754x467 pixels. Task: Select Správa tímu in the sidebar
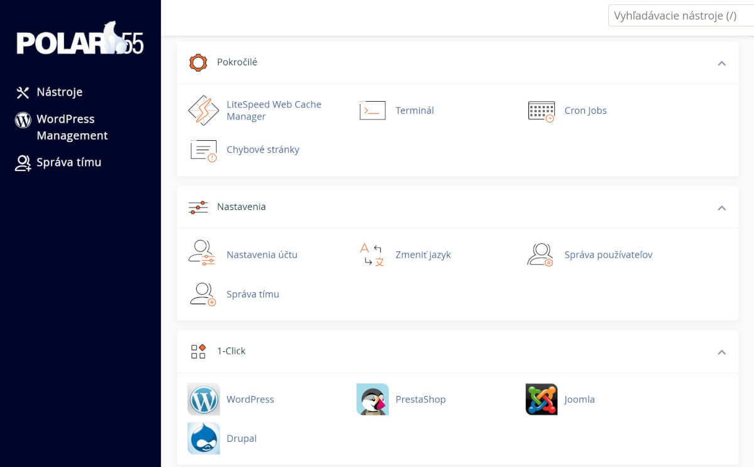[x=68, y=163]
